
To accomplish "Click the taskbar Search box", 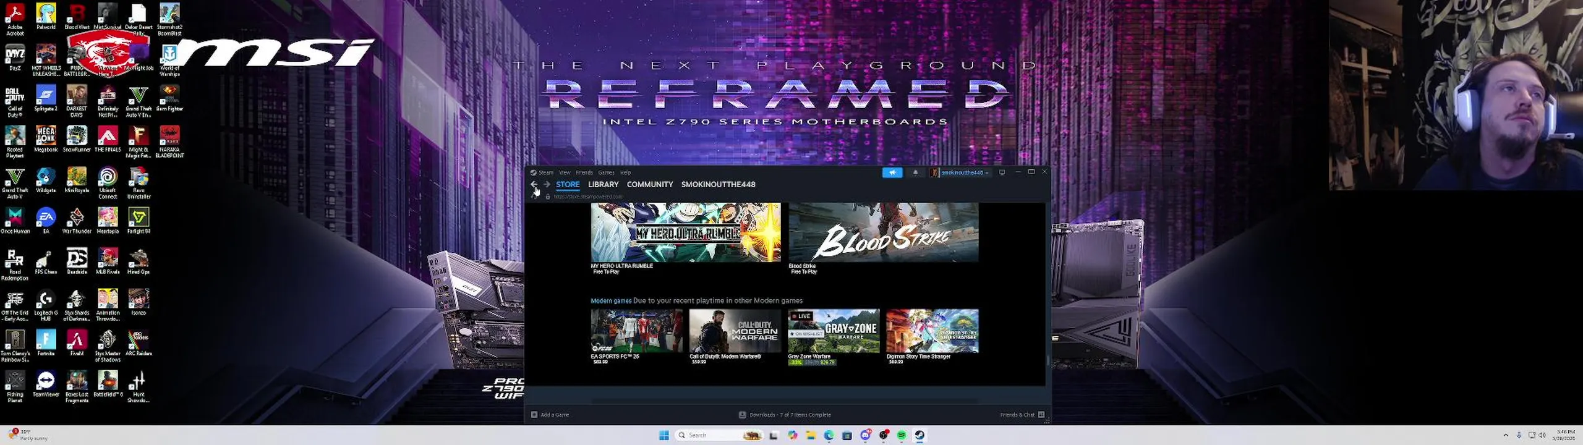I will [x=719, y=435].
